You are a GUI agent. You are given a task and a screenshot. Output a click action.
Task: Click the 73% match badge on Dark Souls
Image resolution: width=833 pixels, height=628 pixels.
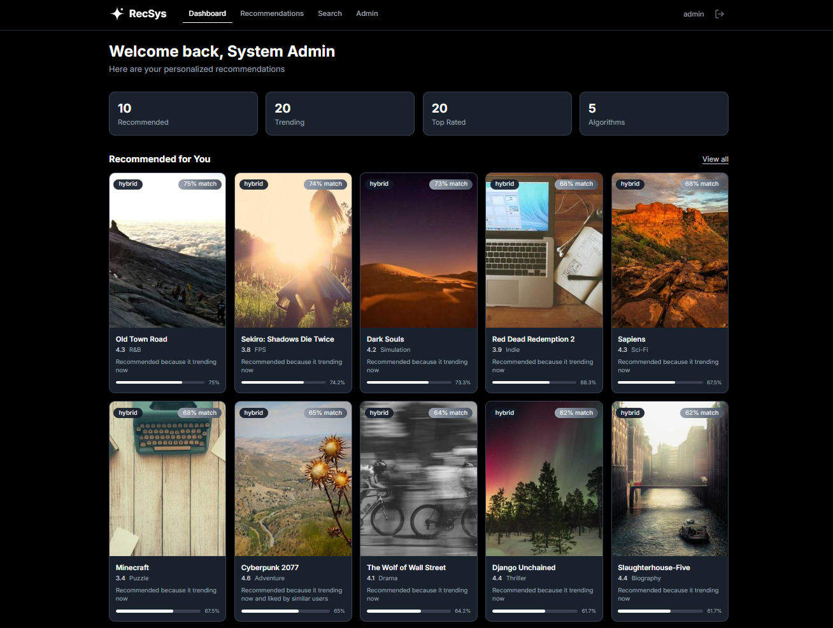coord(451,184)
